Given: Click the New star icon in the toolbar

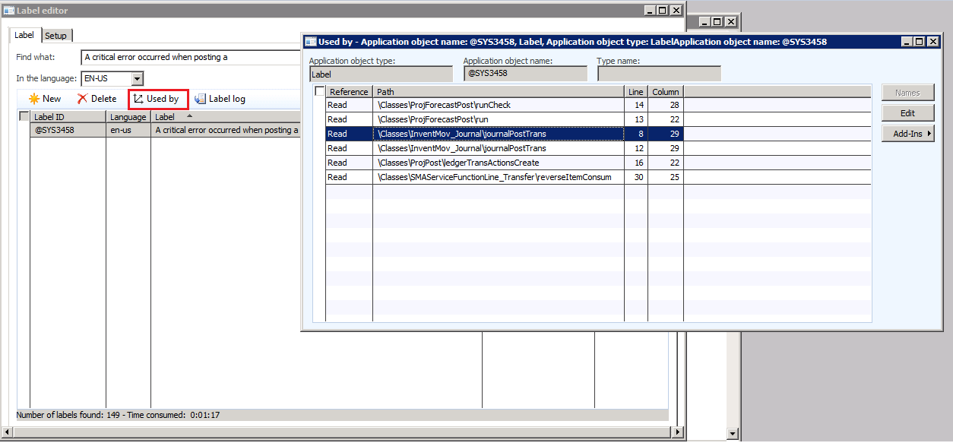Looking at the screenshot, I should pyautogui.click(x=33, y=98).
